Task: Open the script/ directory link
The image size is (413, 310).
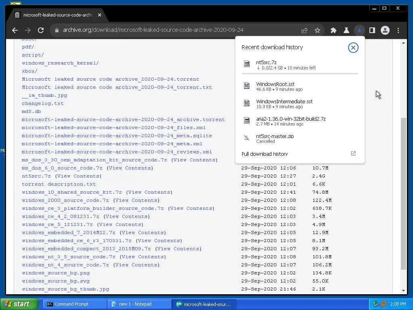Action: click(33, 55)
